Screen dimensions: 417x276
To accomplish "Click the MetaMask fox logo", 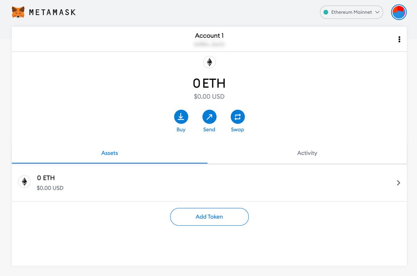I will pos(18,12).
